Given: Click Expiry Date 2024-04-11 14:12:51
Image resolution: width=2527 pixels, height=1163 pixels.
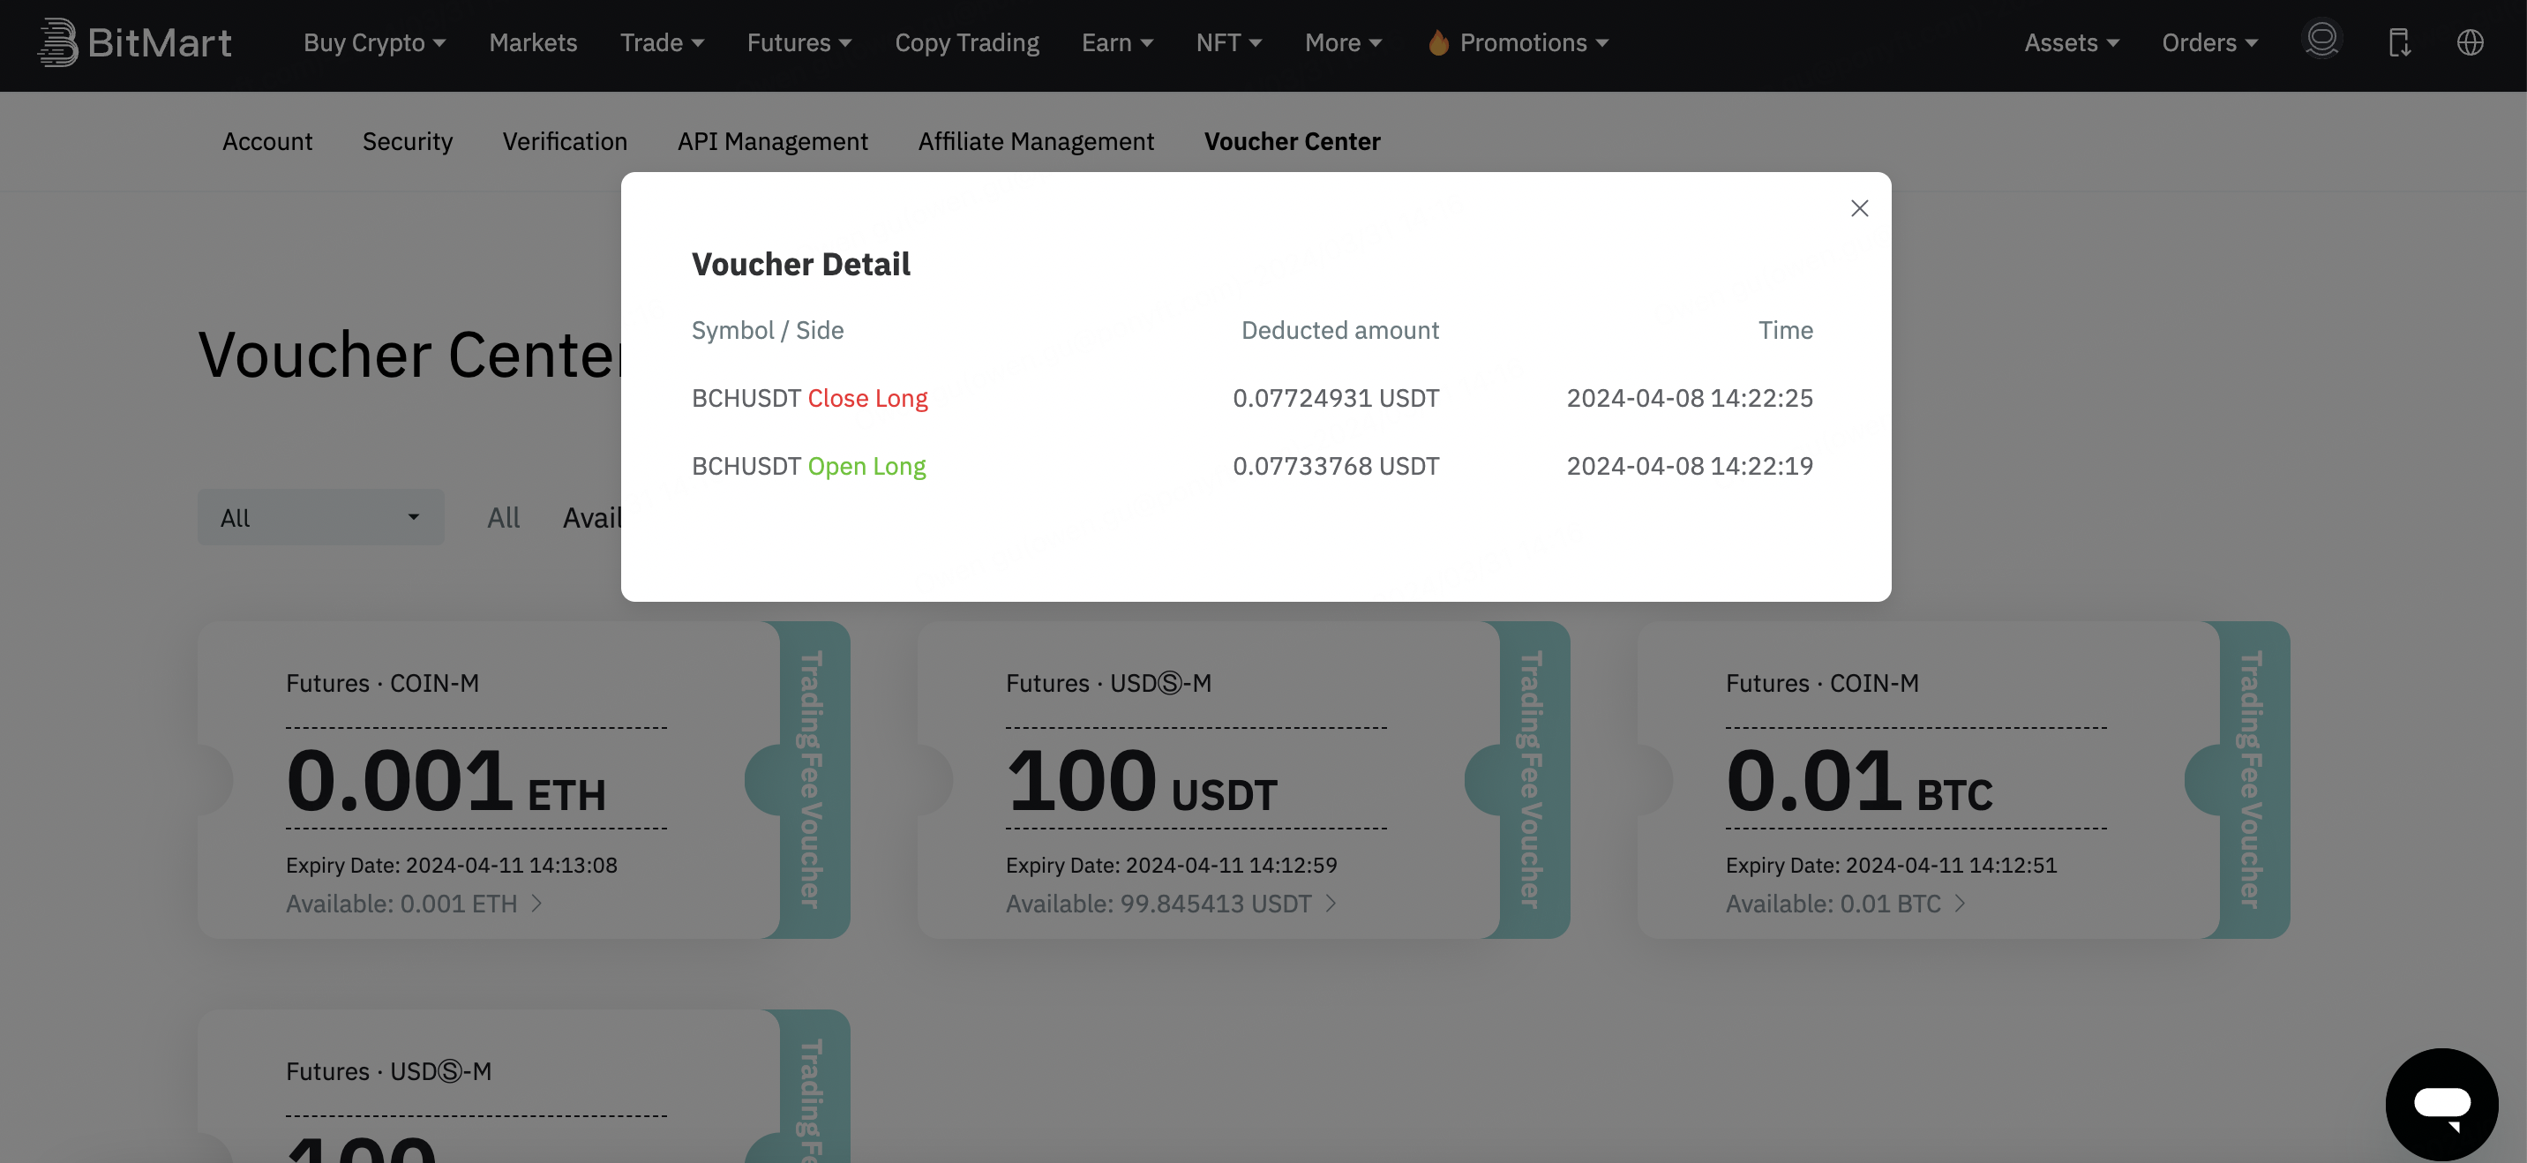Looking at the screenshot, I should click(1892, 865).
